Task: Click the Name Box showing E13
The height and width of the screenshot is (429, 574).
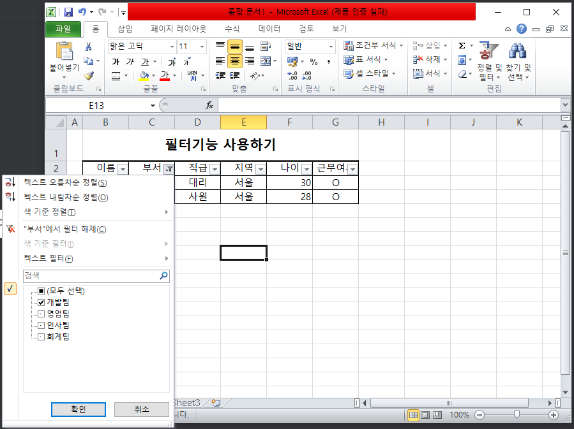Action: coord(96,106)
